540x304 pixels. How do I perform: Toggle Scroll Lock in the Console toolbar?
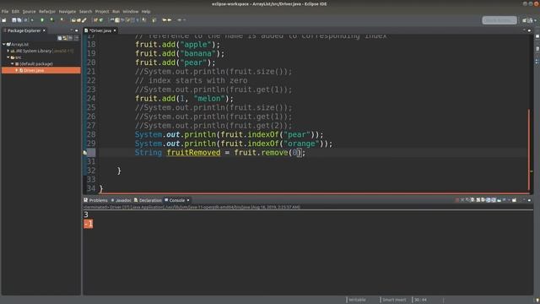478,200
